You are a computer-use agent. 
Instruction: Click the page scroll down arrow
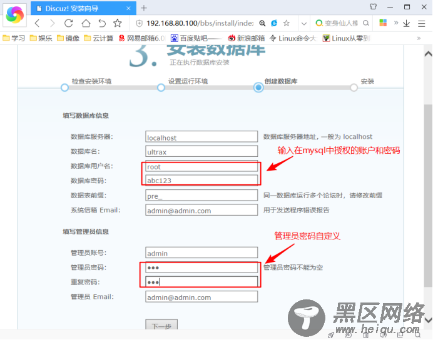coord(428,320)
